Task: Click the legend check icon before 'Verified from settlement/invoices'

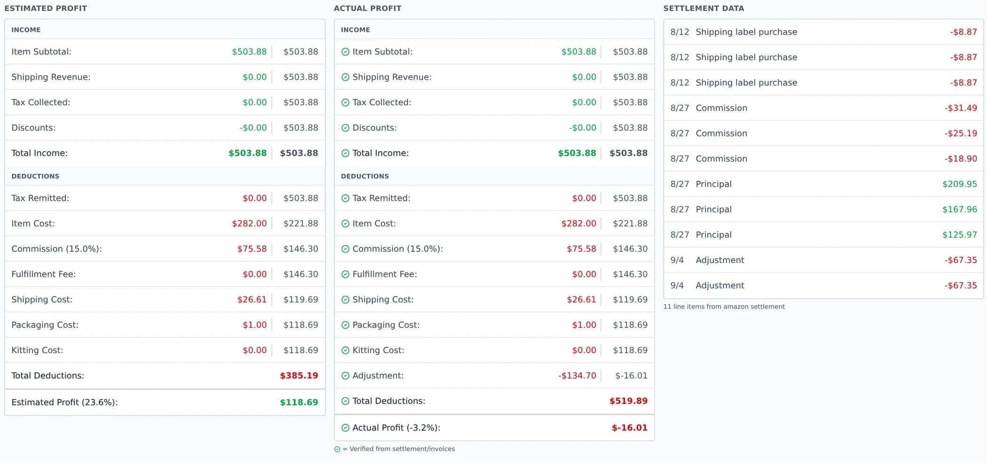Action: click(337, 449)
